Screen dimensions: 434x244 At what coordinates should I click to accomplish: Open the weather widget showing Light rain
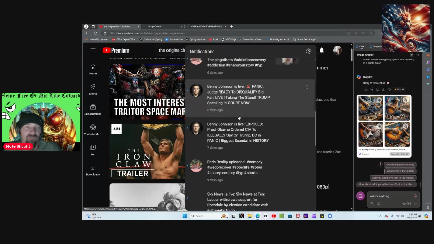(x=94, y=216)
